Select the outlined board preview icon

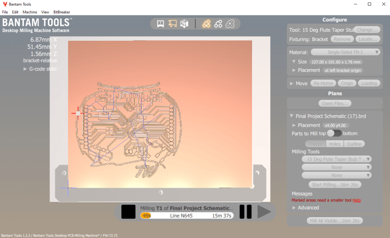pos(230,23)
